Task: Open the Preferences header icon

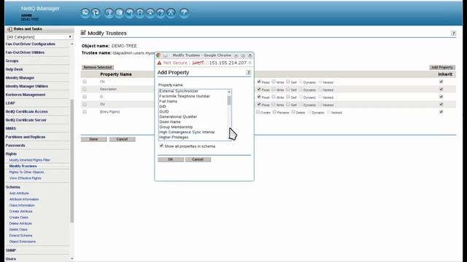Action: [161, 13]
